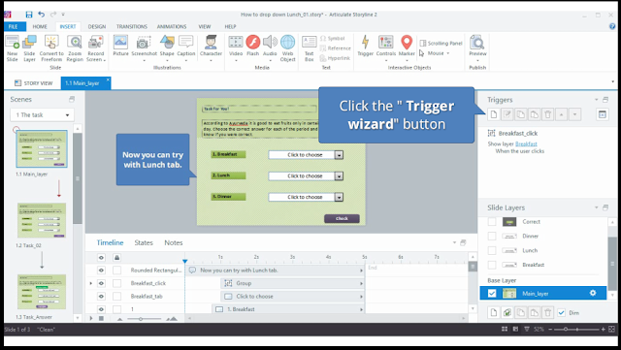Open the scene dropdown '1 The task'
Image resolution: width=621 pixels, height=350 pixels.
click(43, 114)
